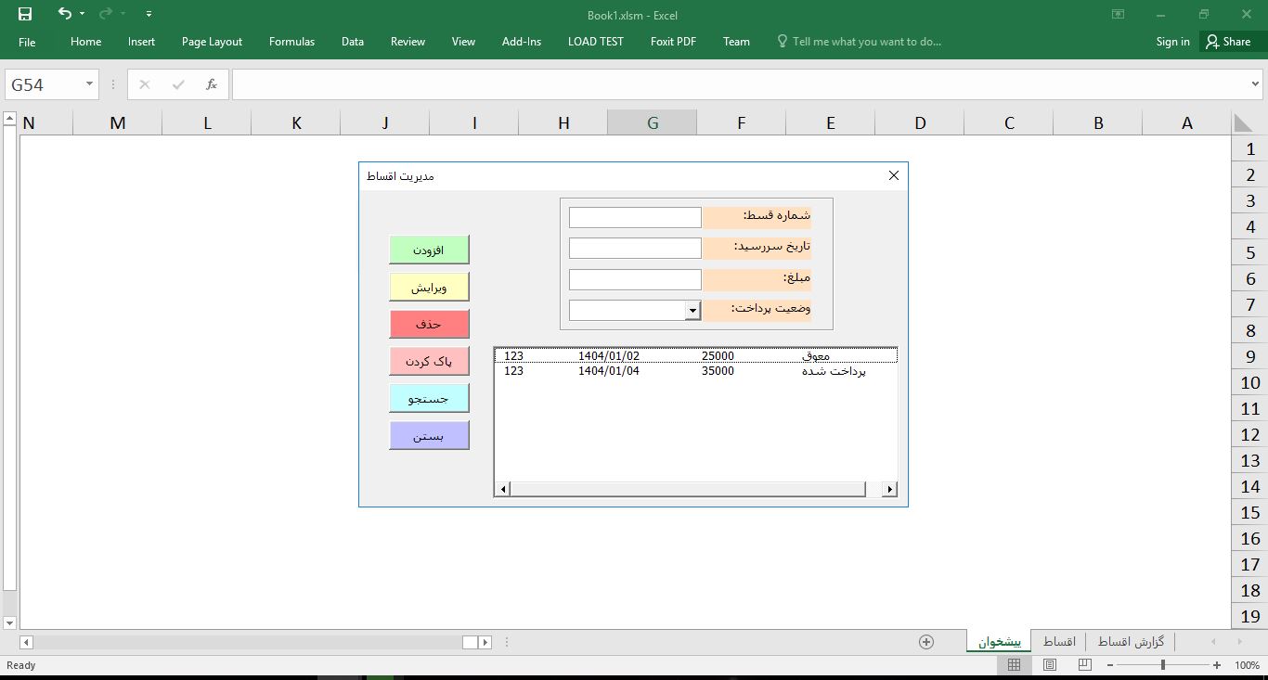This screenshot has height=680, width=1268.
Task: Switch to Normal view icon
Action: (x=1014, y=665)
